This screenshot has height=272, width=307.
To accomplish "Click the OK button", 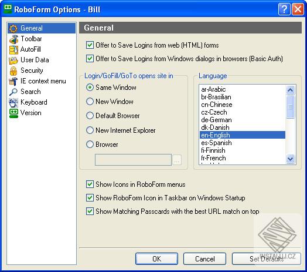I will 156,258.
